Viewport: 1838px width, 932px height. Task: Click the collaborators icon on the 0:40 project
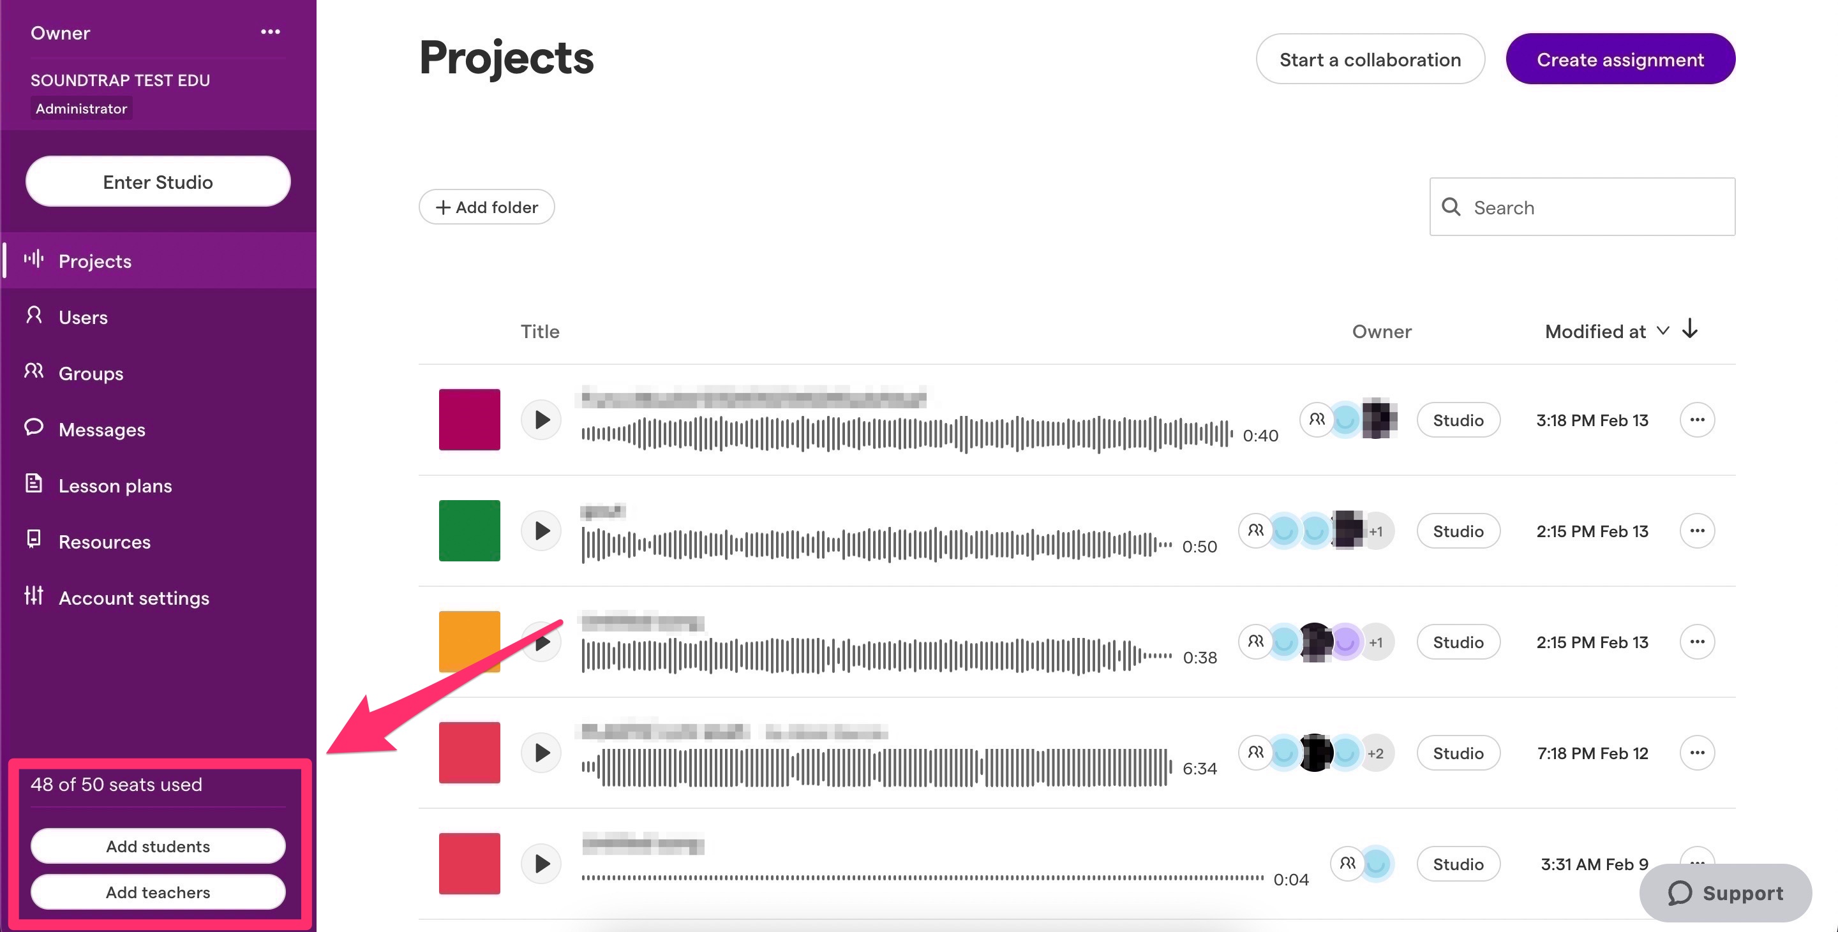click(x=1317, y=419)
